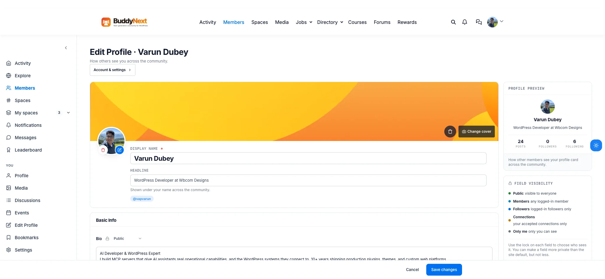The height and width of the screenshot is (279, 605).
Task: Open the notifications bell in header
Action: pos(465,22)
